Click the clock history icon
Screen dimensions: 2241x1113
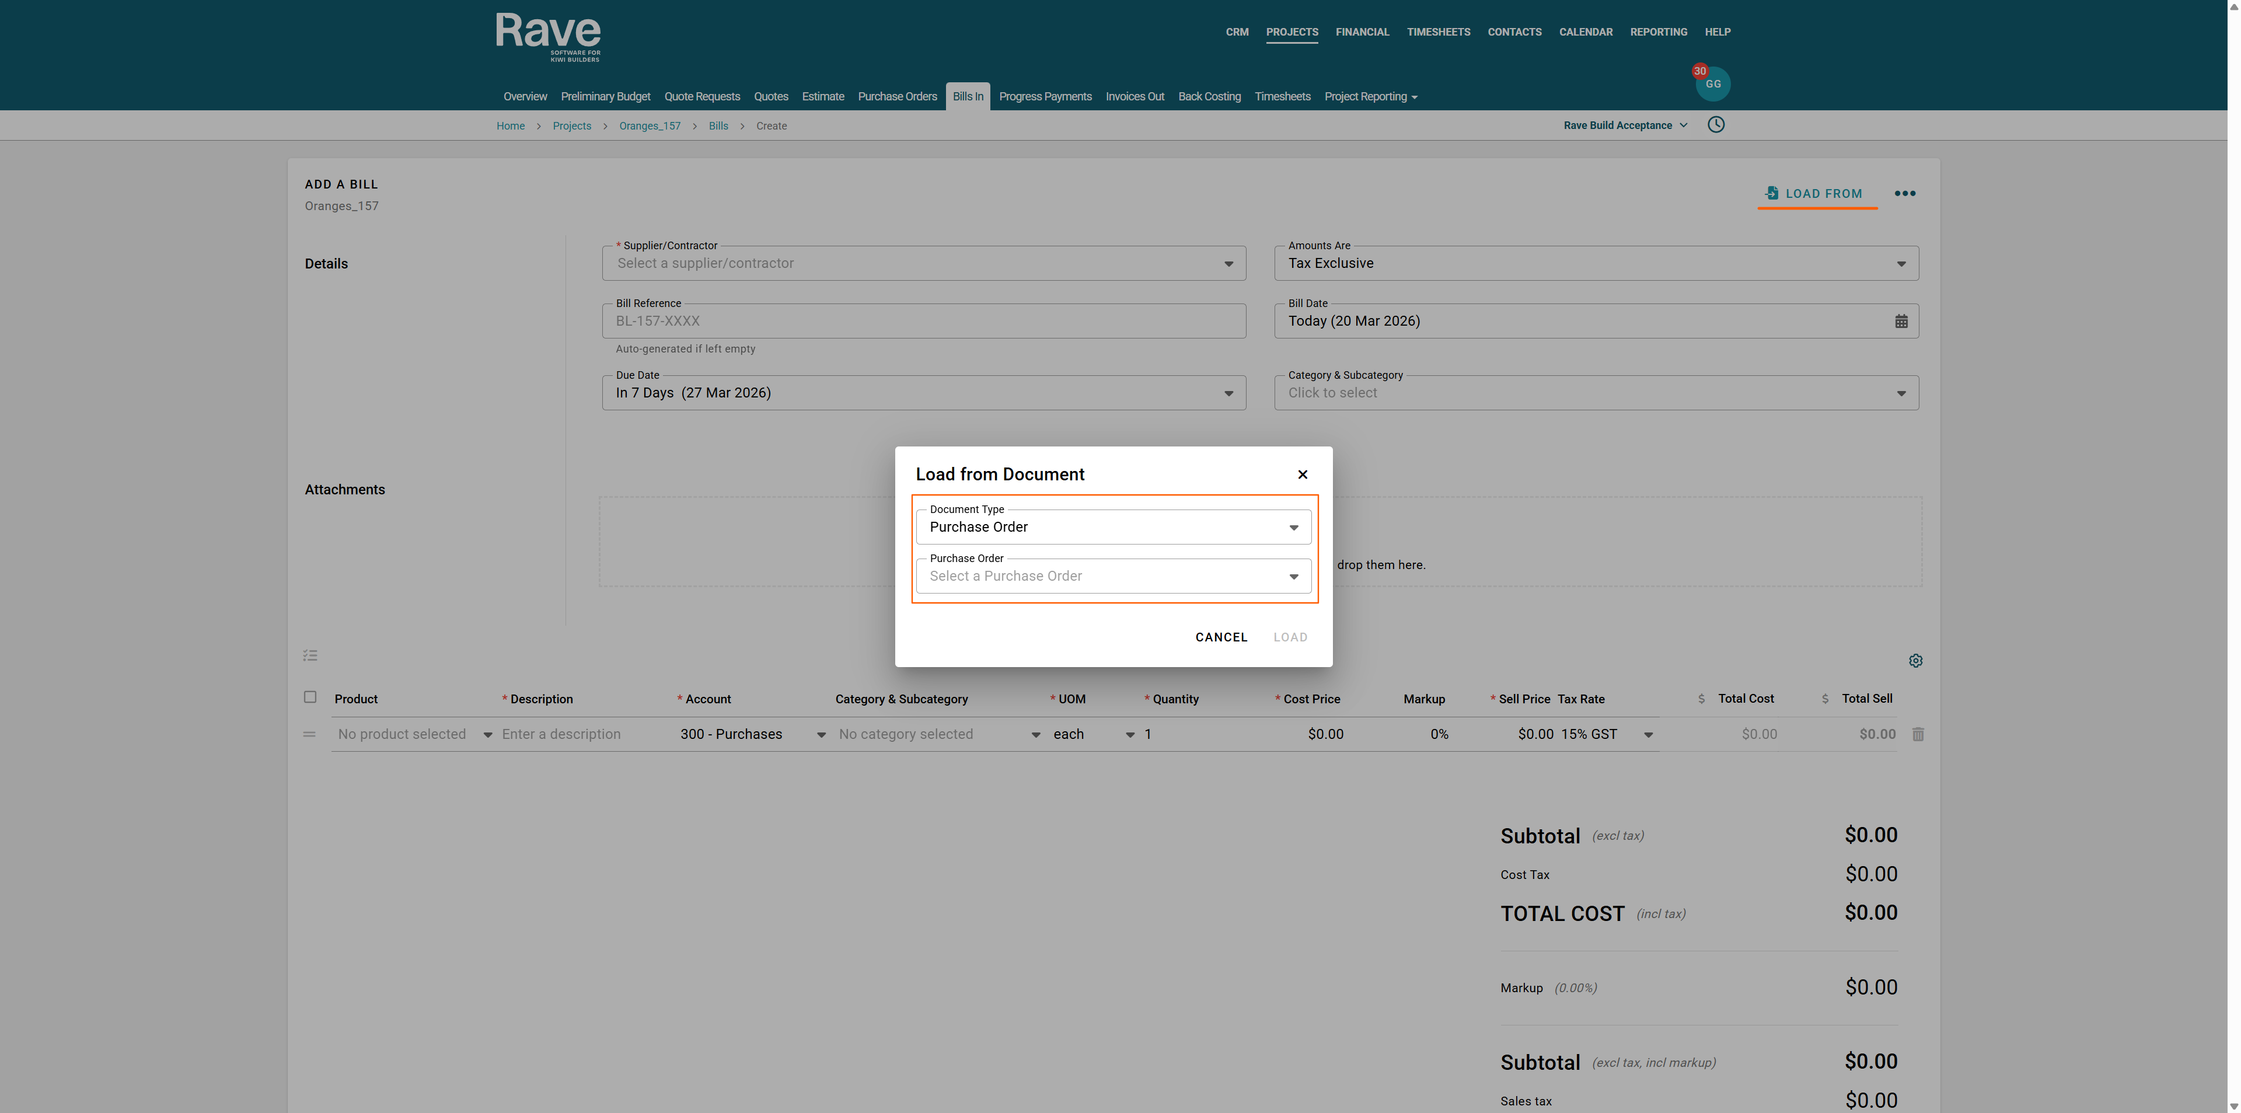(x=1715, y=124)
